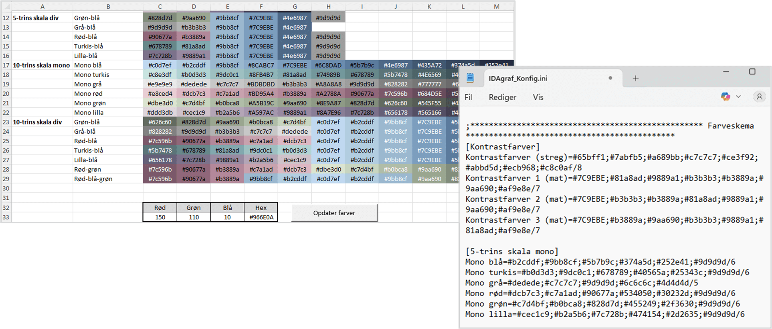The width and height of the screenshot is (772, 329).
Task: Open the account profile icon in Notepad
Action: 759,96
